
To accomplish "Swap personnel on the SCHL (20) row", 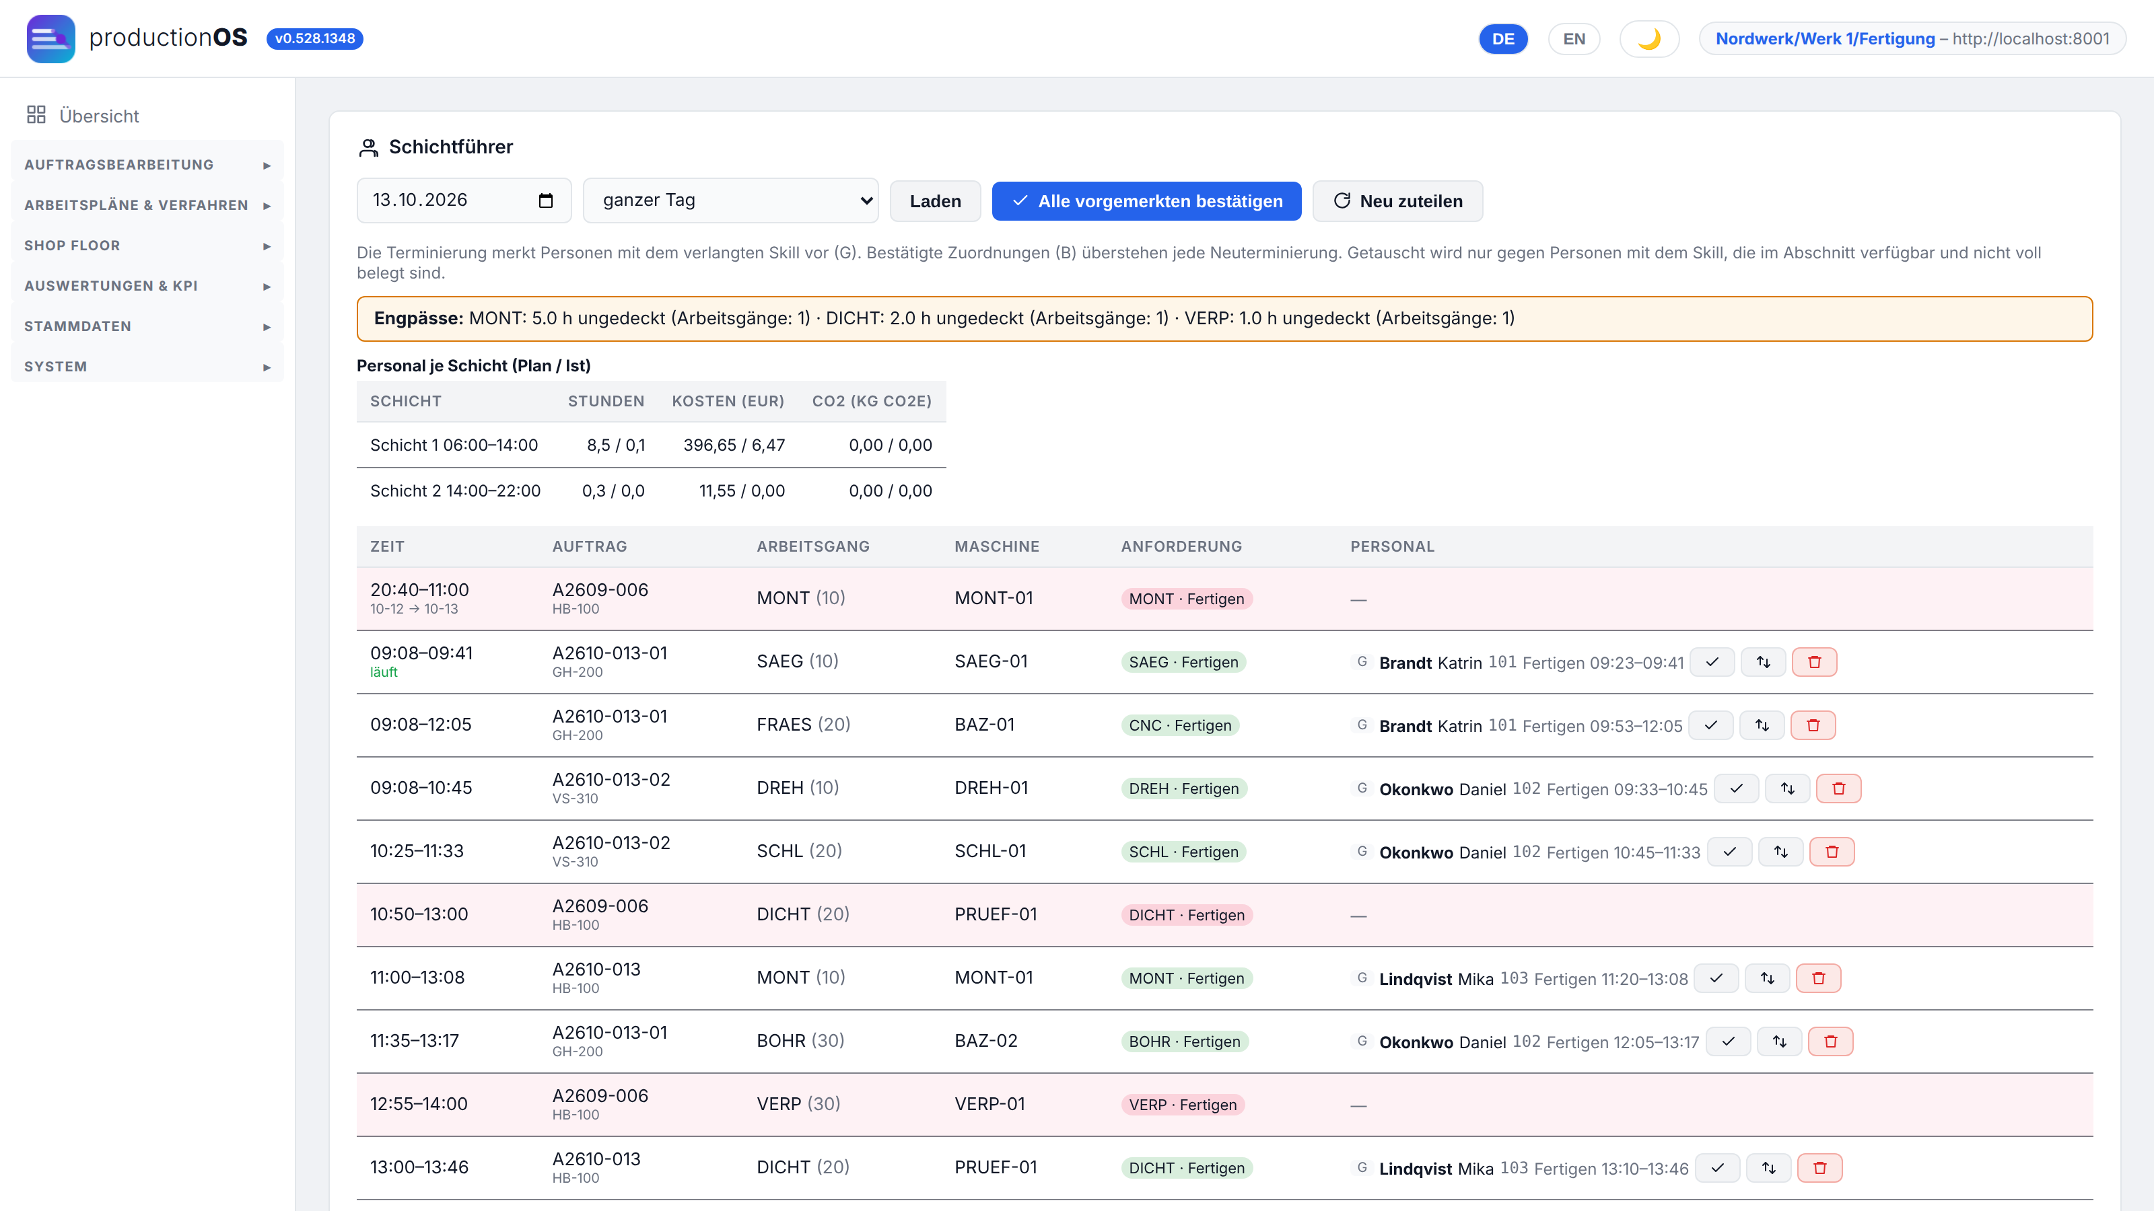I will pyautogui.click(x=1780, y=852).
